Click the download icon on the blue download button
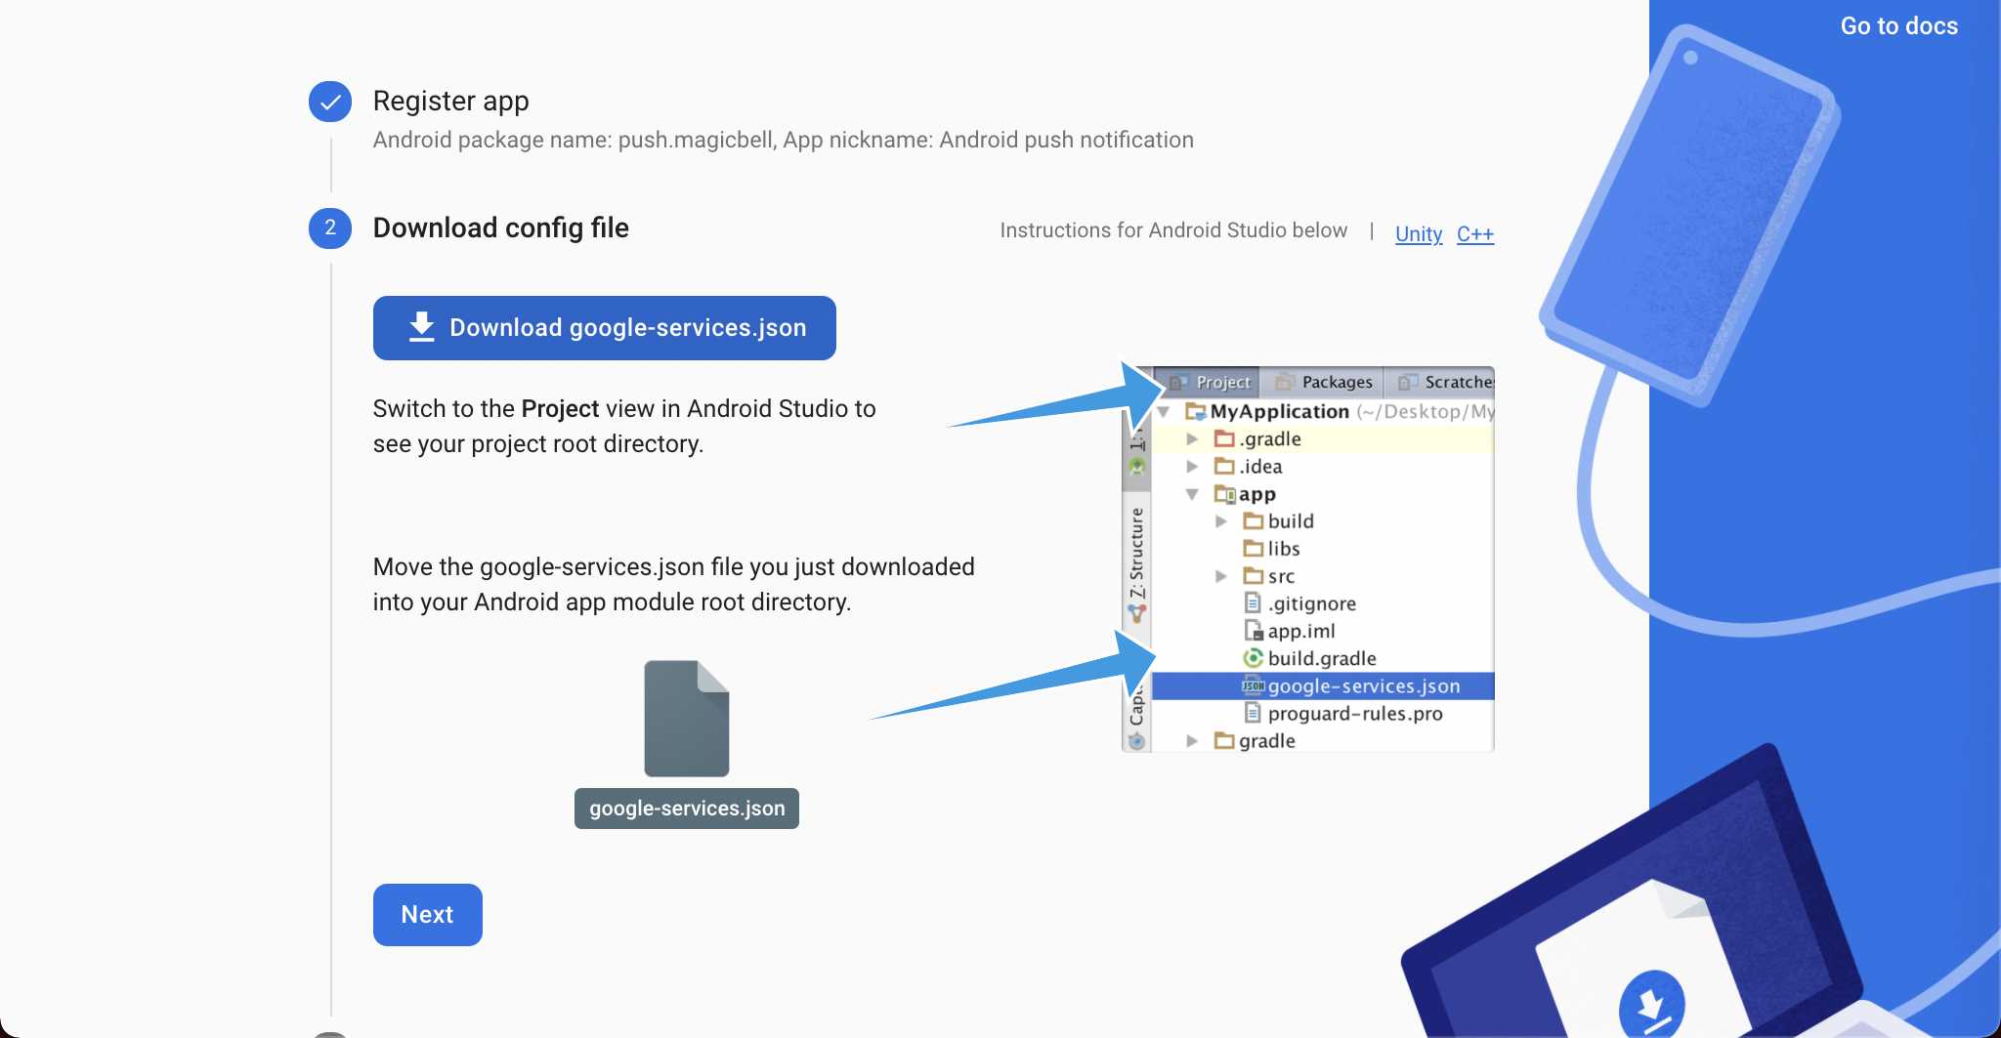The height and width of the screenshot is (1038, 2001). coord(420,327)
